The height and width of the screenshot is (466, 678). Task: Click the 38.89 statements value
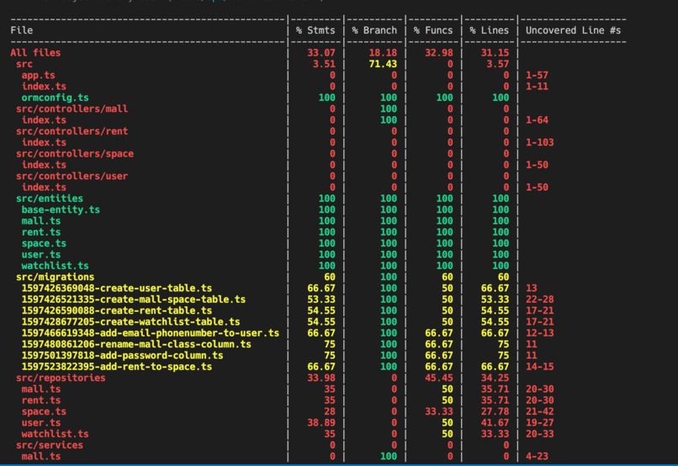[x=321, y=423]
